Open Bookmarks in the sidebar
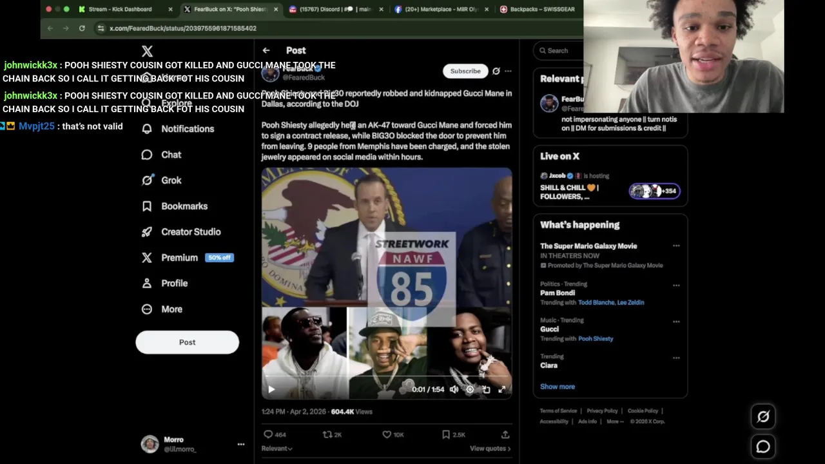825x464 pixels. [x=175, y=206]
